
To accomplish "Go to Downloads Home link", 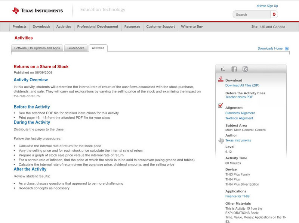I will (270, 48).
